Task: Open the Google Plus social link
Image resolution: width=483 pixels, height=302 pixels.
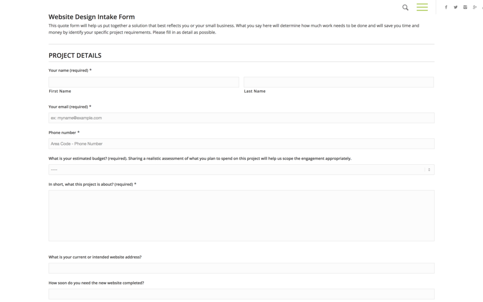Action: [x=475, y=7]
